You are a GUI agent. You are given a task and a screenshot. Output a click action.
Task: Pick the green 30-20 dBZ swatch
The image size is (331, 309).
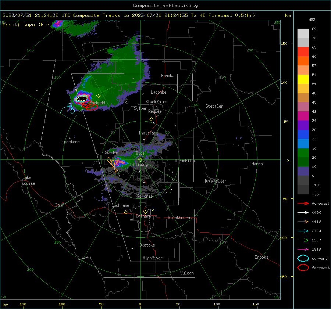(303, 153)
